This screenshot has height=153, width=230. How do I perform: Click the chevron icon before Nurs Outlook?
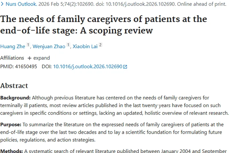point(2,5)
